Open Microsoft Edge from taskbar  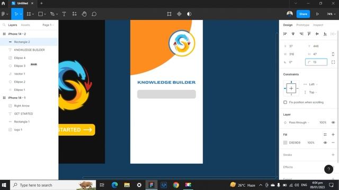114,185
